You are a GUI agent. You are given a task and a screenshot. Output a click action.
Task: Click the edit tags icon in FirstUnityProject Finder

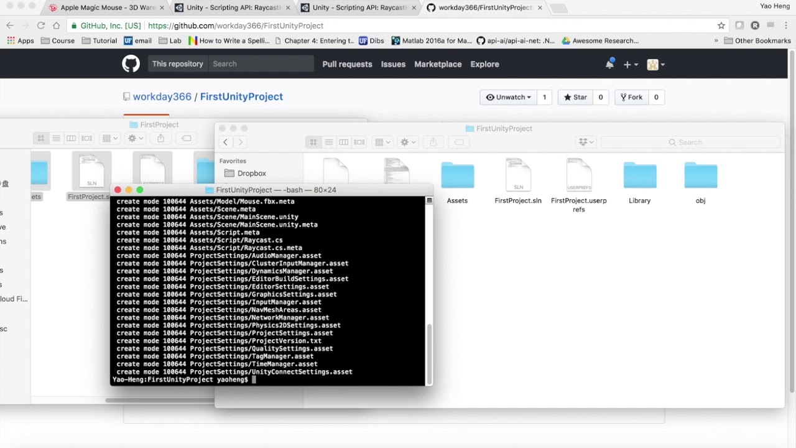[459, 142]
